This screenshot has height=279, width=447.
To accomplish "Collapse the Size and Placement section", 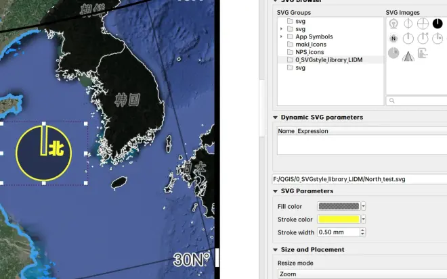I will click(276, 250).
